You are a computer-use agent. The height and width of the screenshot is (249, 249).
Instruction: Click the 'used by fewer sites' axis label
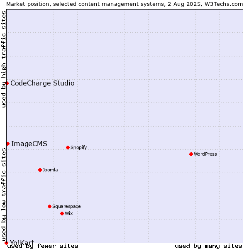click(43, 246)
